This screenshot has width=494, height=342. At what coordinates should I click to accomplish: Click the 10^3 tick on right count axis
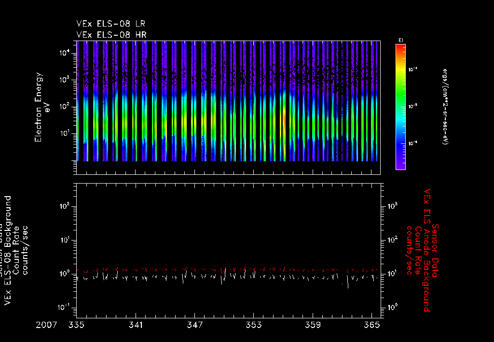[x=393, y=206]
